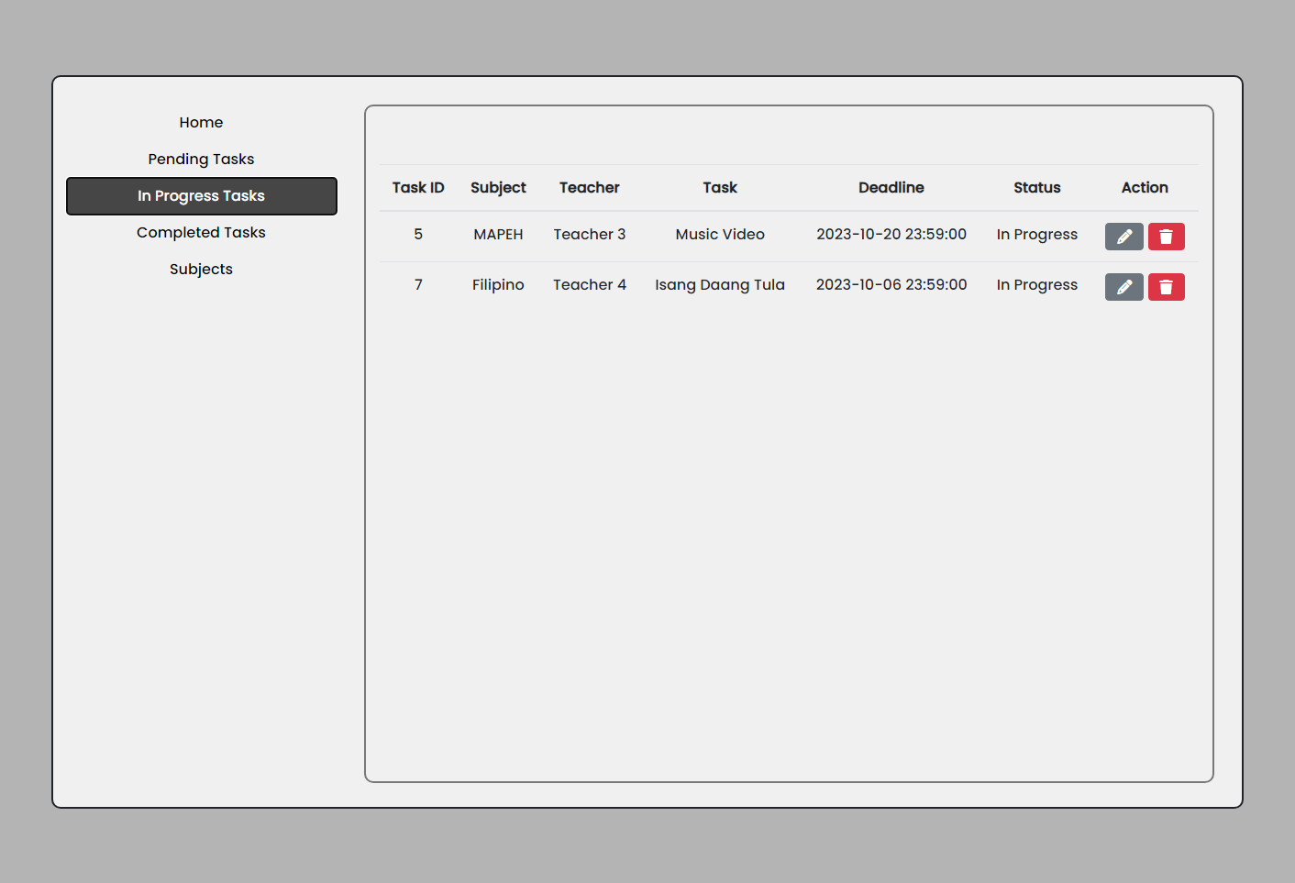Image resolution: width=1295 pixels, height=883 pixels.
Task: Open Completed Tasks in the sidebar
Action: 201,233
